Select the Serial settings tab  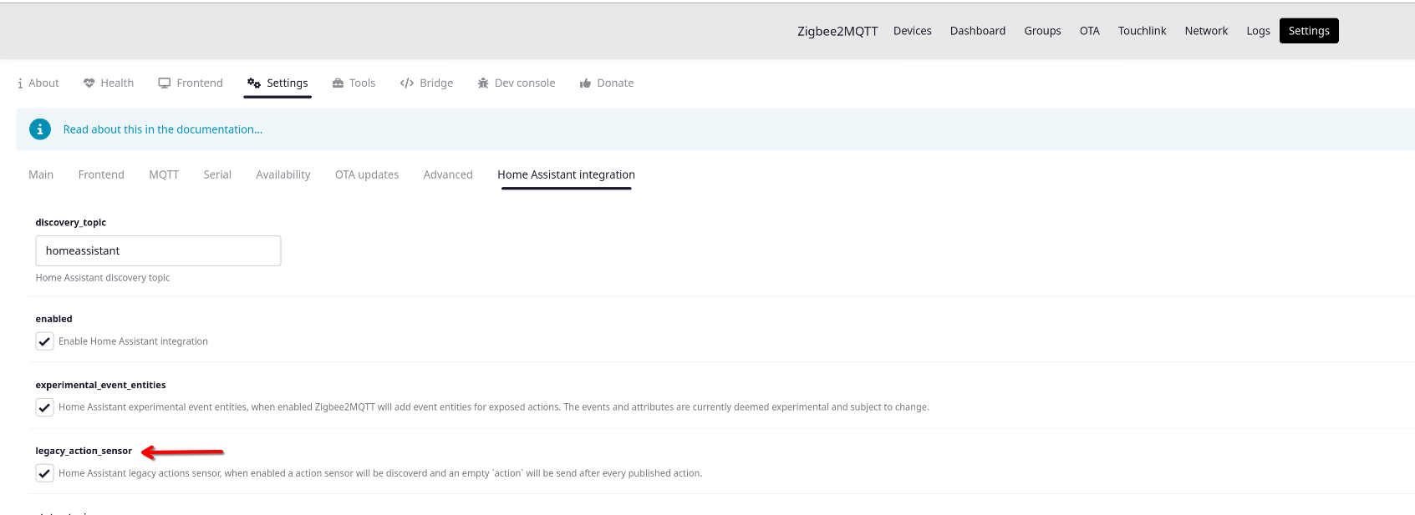pos(217,174)
